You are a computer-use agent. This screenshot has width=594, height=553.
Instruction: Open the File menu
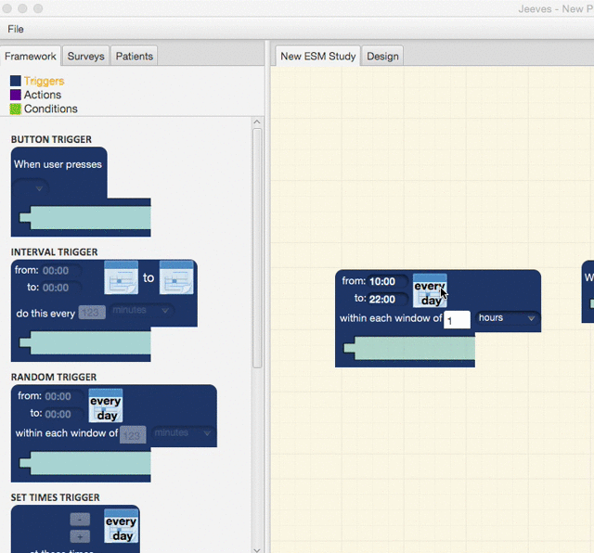16,29
